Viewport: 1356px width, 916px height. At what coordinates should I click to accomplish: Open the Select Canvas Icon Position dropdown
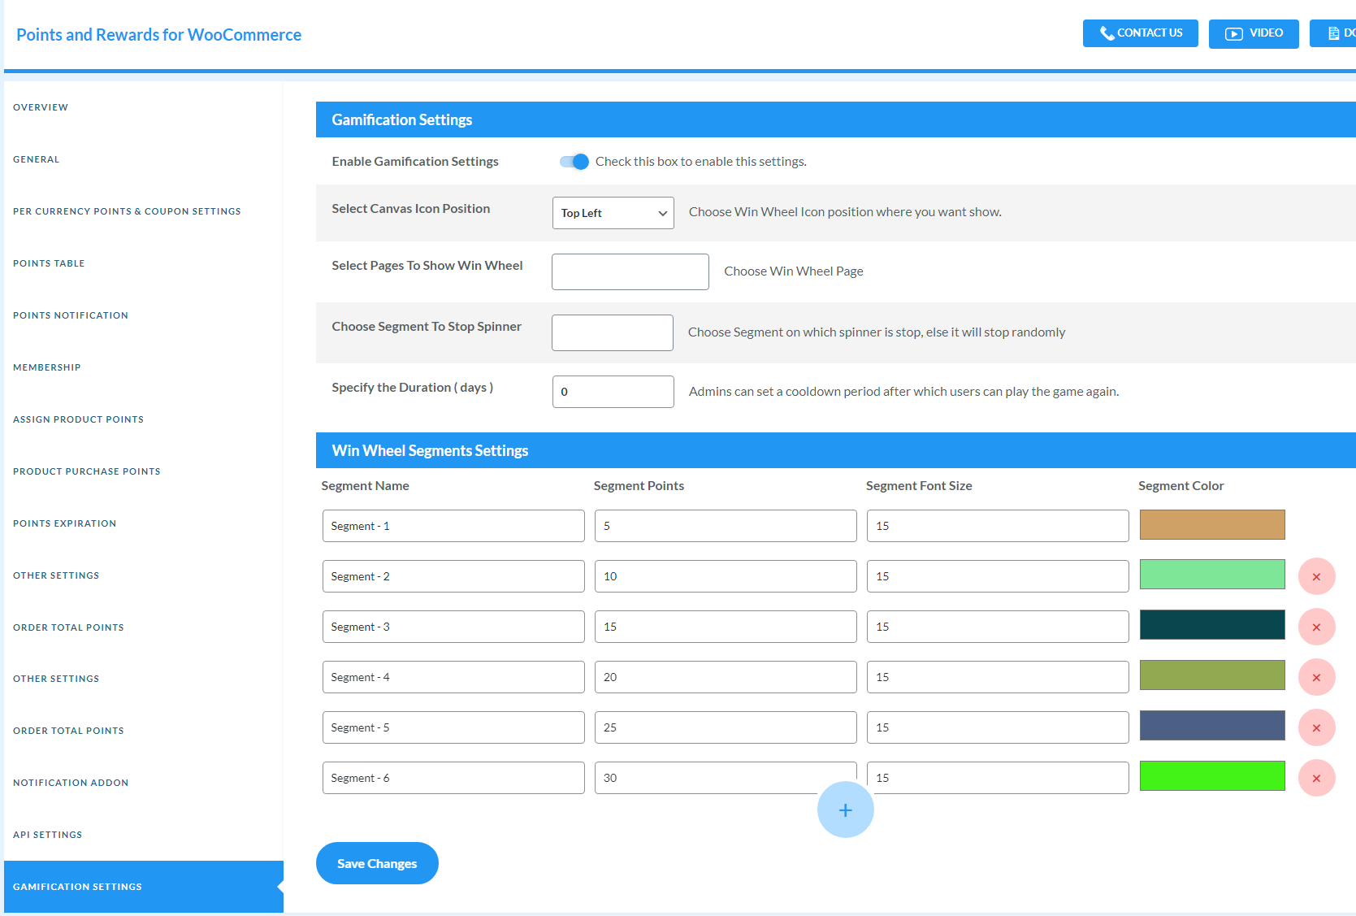(613, 212)
